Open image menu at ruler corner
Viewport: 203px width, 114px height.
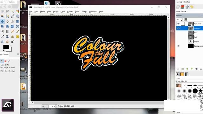[x=29, y=15]
